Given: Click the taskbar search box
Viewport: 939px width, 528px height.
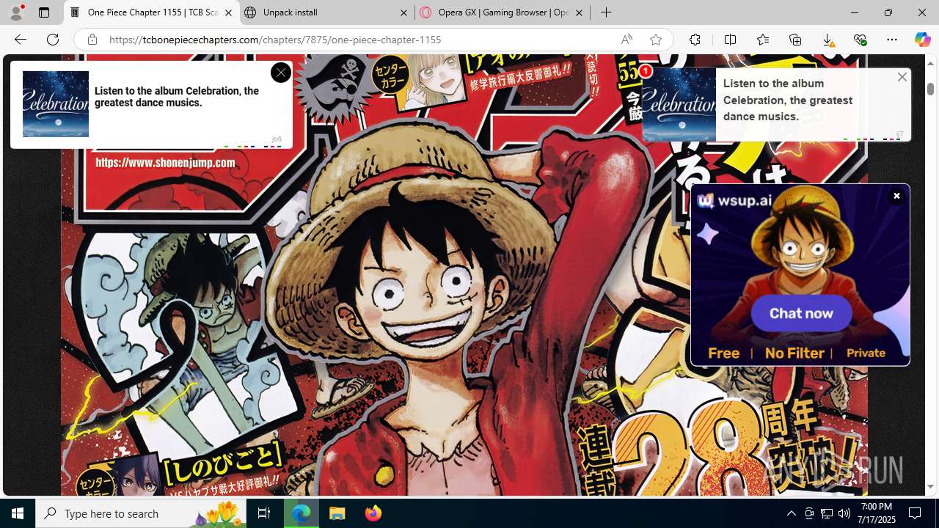Looking at the screenshot, I should point(139,513).
